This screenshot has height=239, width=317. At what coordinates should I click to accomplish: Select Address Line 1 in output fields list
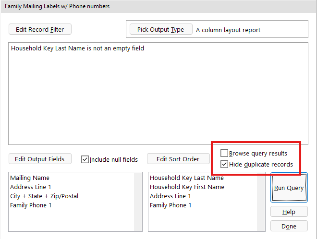click(x=31, y=187)
